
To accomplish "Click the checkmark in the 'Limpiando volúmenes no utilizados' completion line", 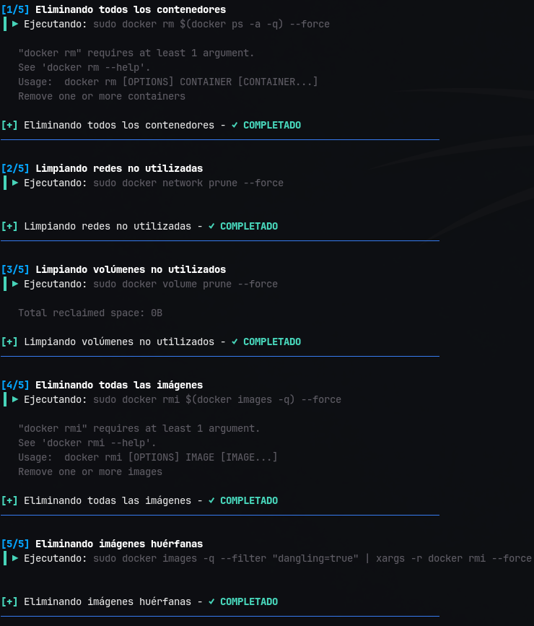I will coord(235,342).
